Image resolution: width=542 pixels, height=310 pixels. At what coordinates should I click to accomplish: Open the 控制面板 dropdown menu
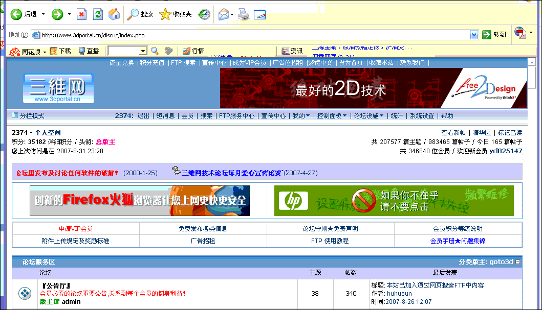tap(332, 116)
